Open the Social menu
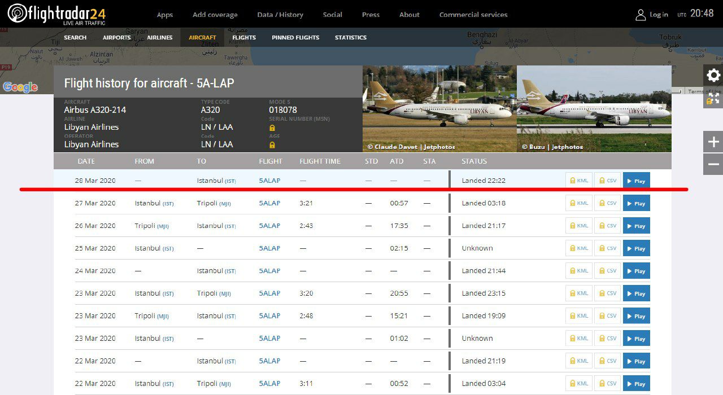Image resolution: width=723 pixels, height=395 pixels. pos(333,15)
